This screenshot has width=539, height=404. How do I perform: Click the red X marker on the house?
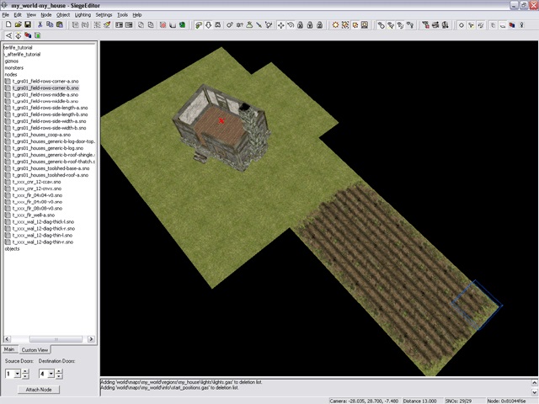221,120
